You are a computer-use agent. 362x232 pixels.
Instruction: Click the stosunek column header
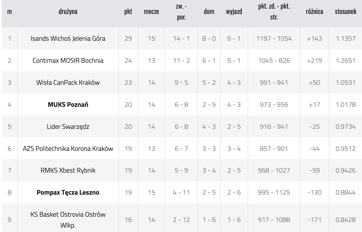(x=346, y=12)
